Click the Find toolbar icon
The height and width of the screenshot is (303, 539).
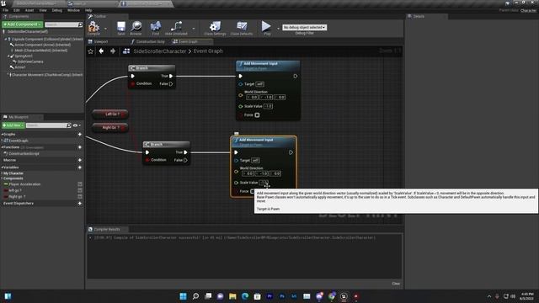coord(155,26)
